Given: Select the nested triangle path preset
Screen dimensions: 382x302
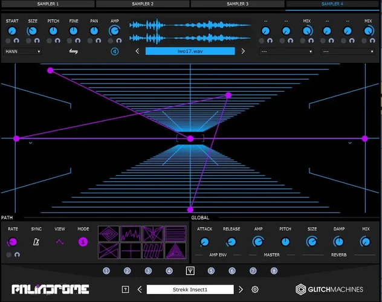Looking at the screenshot, I should (x=175, y=251).
